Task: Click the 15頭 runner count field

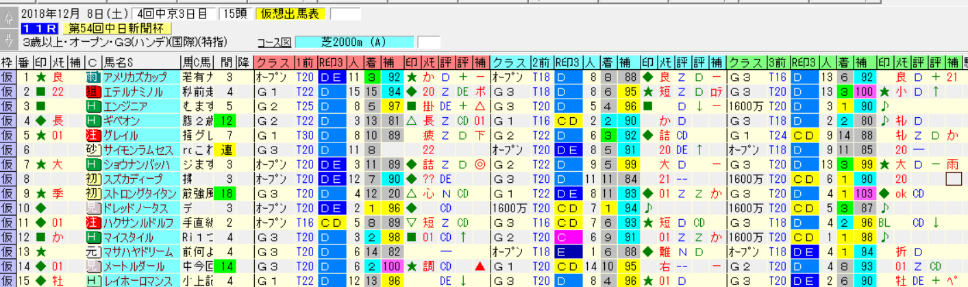Action: [235, 14]
